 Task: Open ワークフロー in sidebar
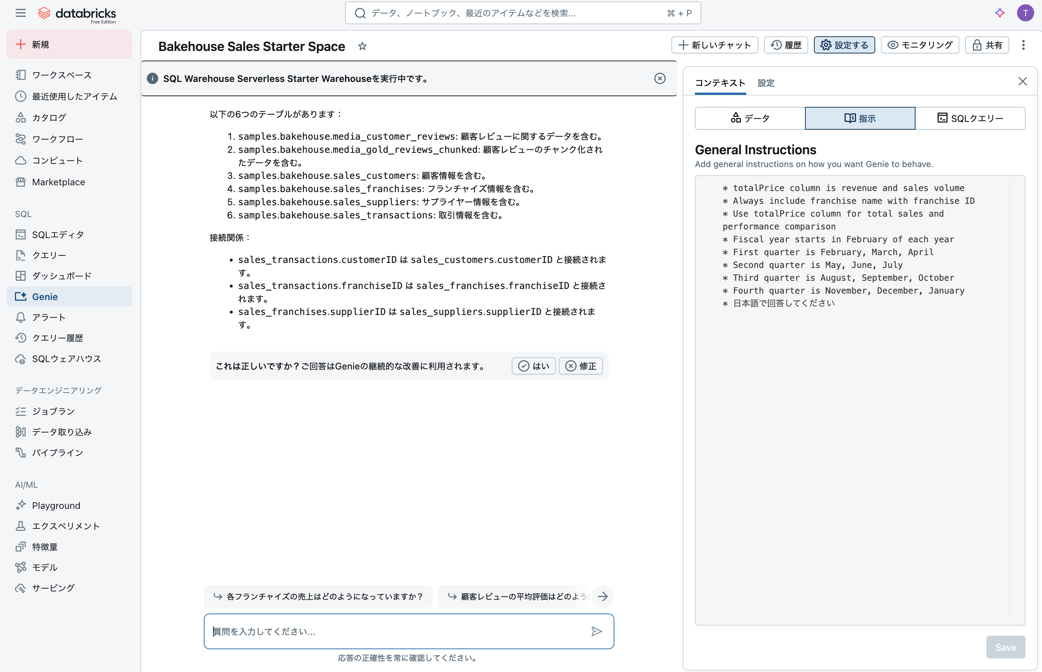point(69,139)
